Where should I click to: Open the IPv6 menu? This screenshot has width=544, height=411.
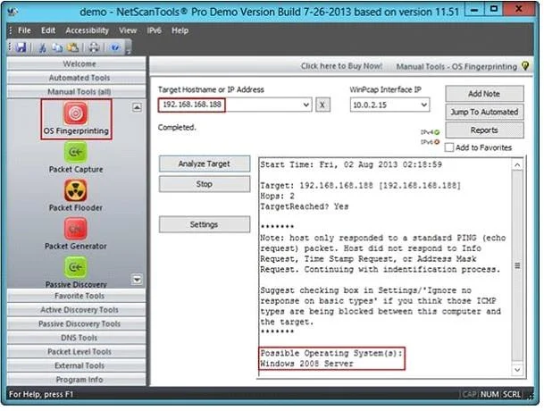pyautogui.click(x=154, y=30)
